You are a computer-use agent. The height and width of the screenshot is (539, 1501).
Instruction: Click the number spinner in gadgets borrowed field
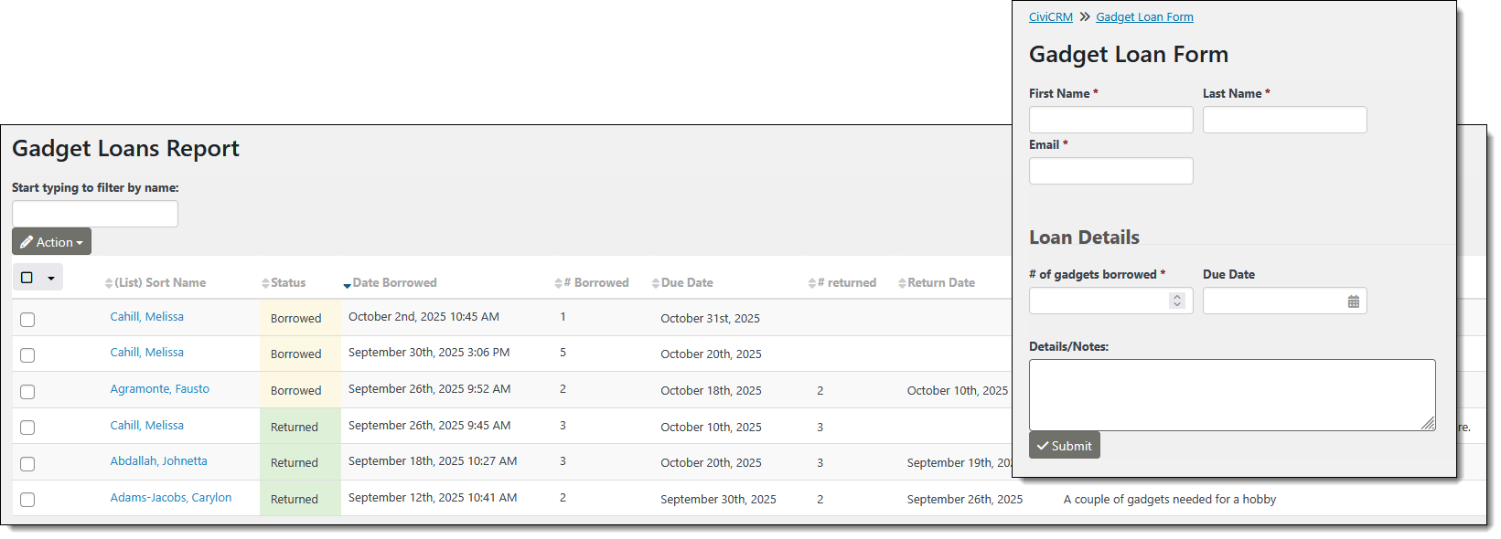(x=1177, y=301)
